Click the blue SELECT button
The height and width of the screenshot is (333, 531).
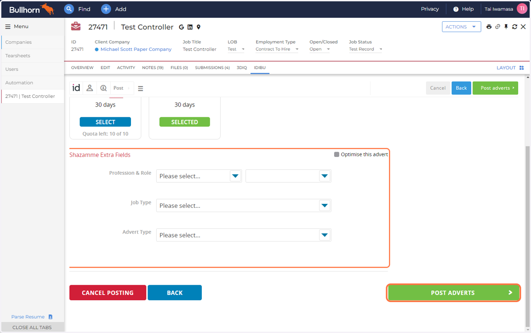[105, 122]
